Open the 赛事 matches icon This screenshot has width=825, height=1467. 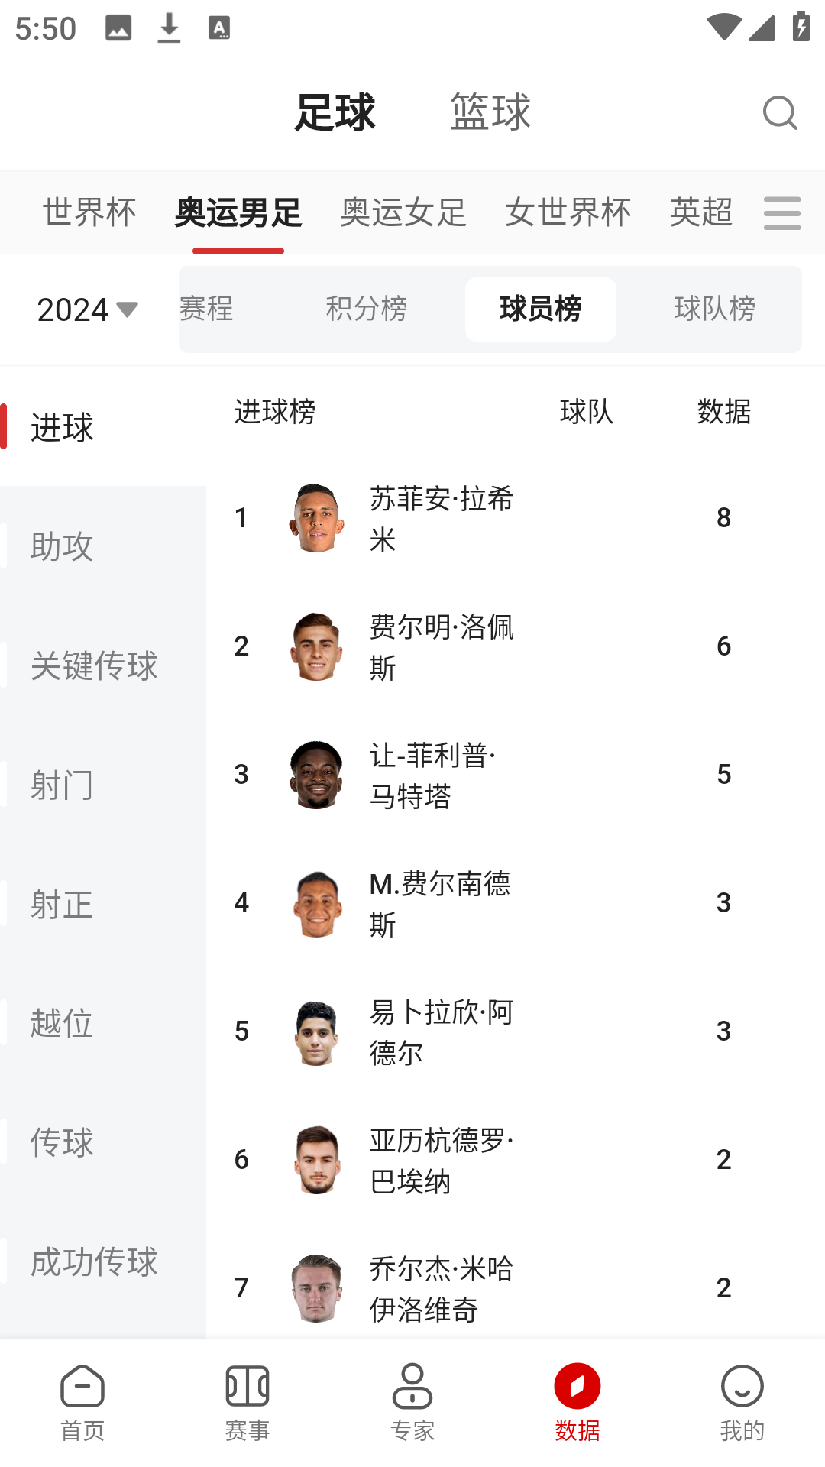247,1401
